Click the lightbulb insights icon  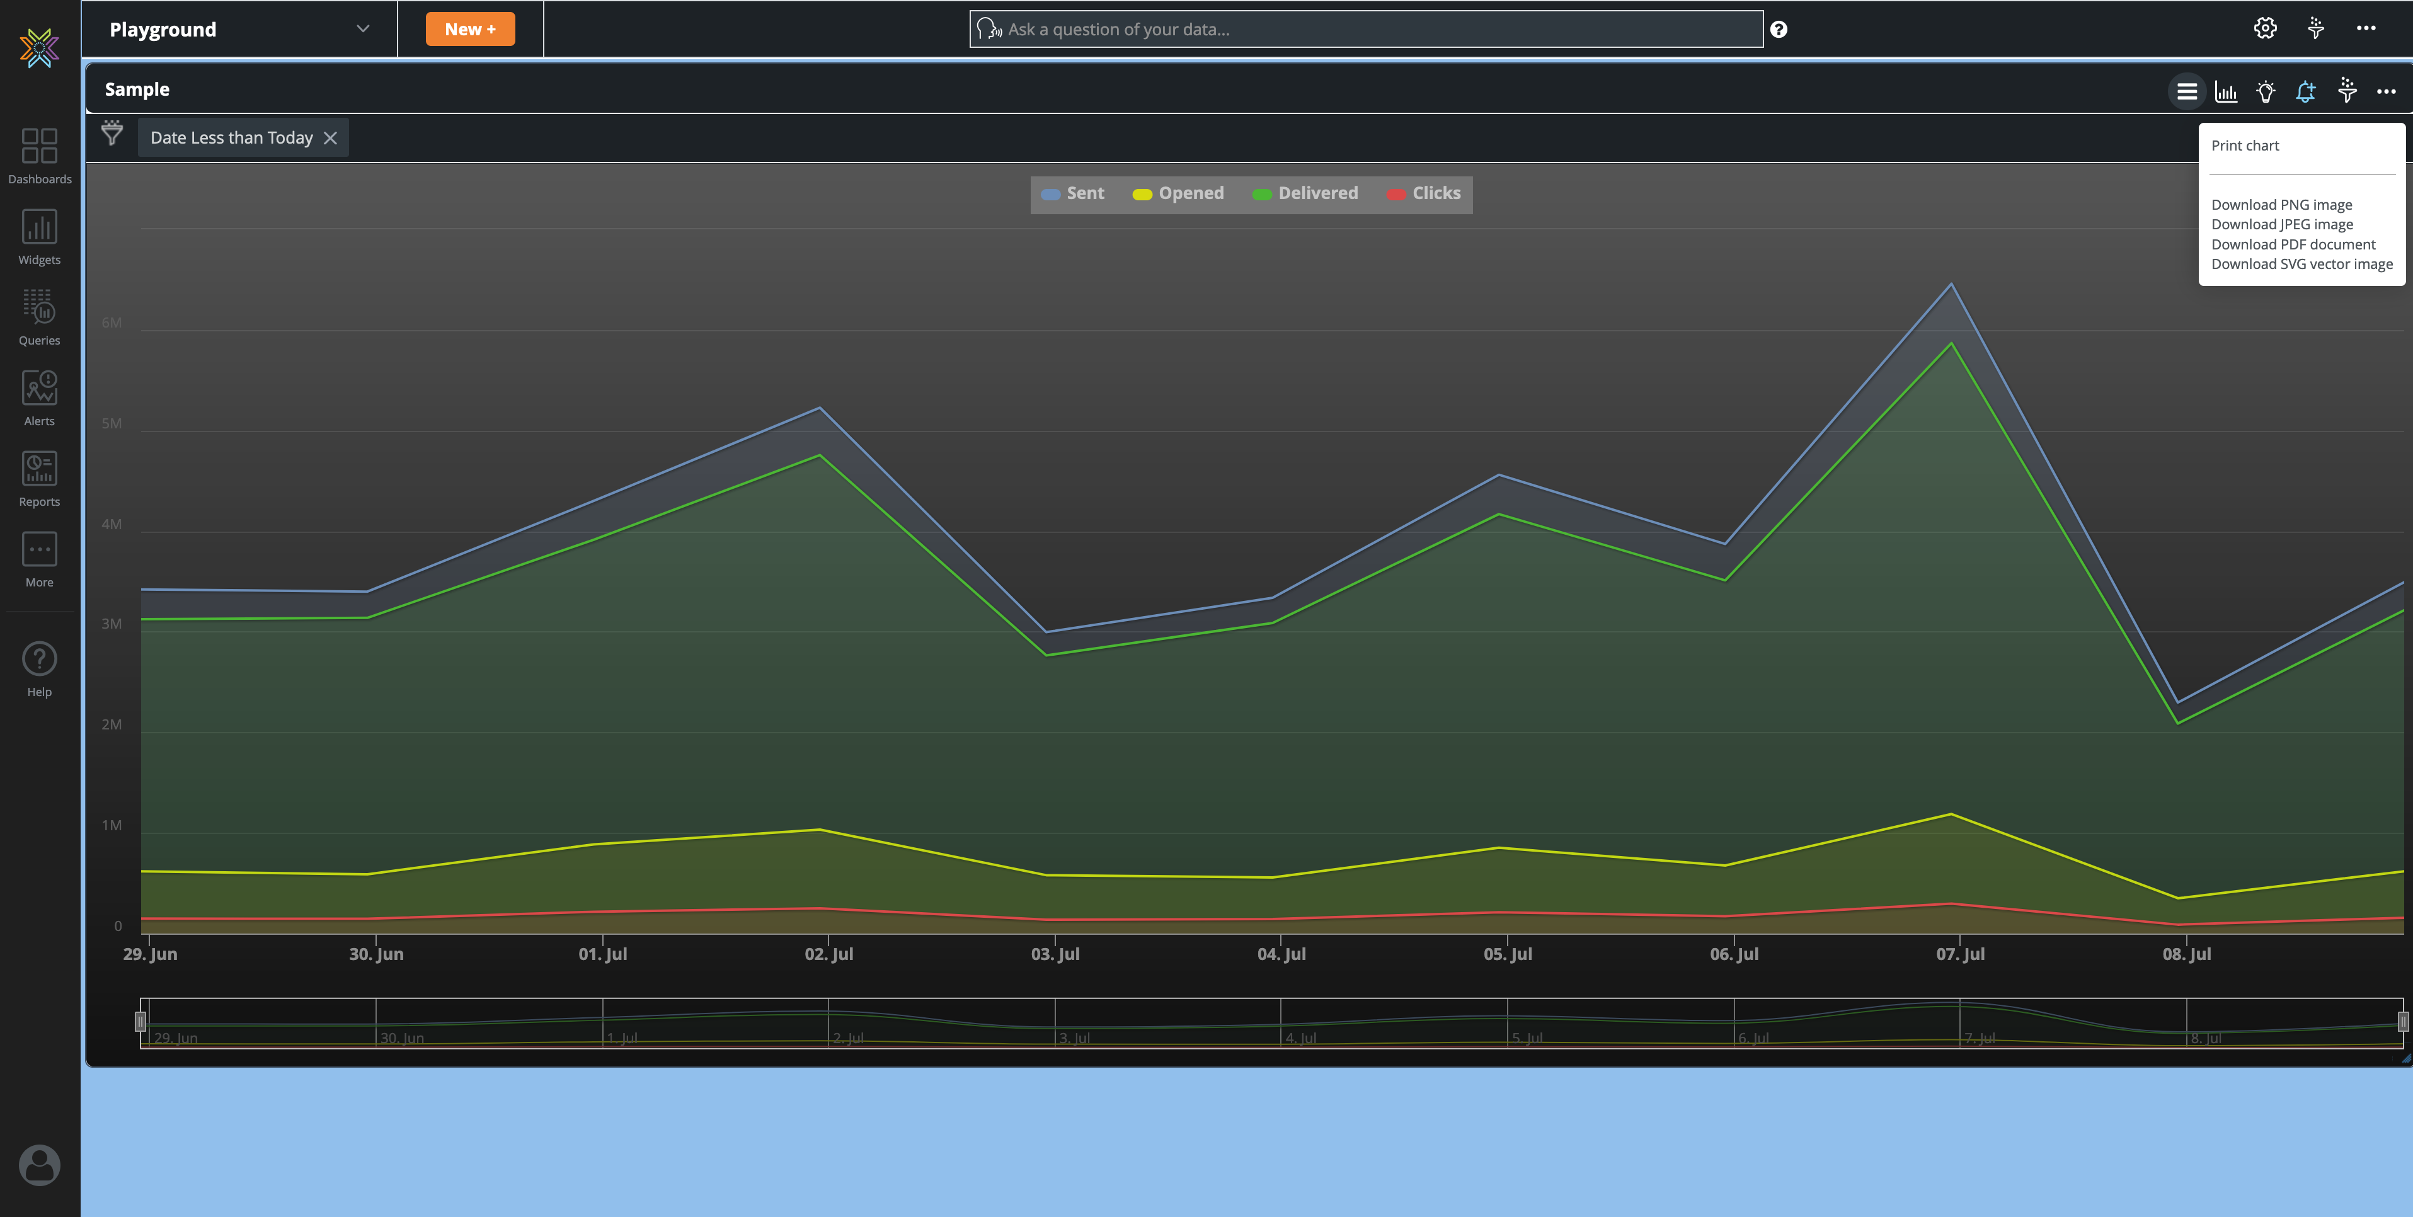[x=2265, y=92]
